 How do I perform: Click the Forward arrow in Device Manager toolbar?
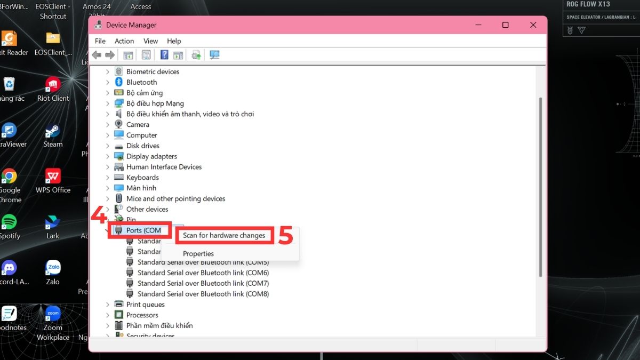pyautogui.click(x=110, y=55)
